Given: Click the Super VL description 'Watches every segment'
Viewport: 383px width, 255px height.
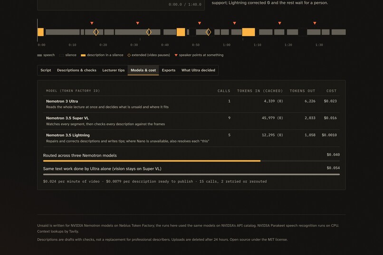Looking at the screenshot, I should click(105, 124).
